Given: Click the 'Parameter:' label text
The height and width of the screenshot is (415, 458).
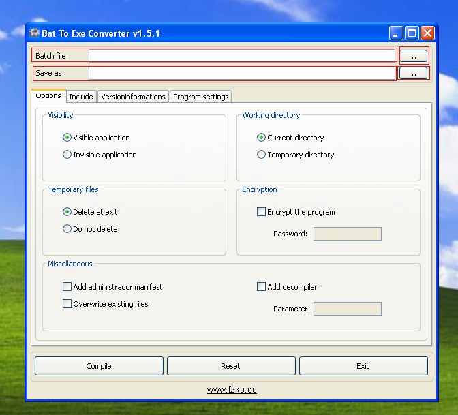Looking at the screenshot, I should click(292, 309).
